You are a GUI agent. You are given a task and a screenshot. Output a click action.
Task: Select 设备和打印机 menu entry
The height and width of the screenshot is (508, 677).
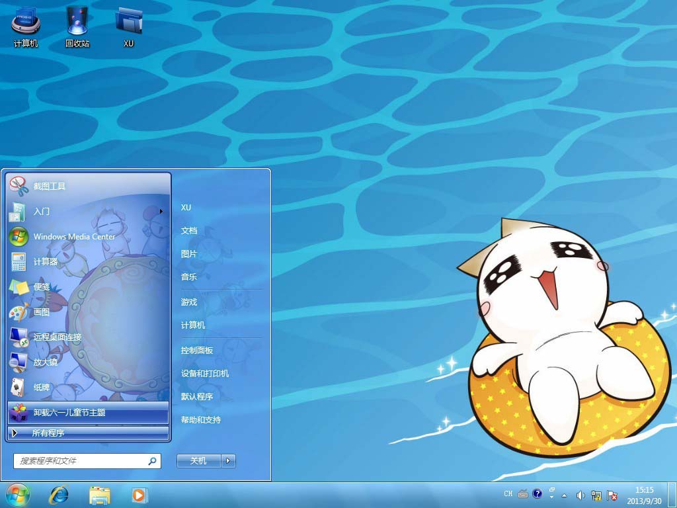(205, 373)
